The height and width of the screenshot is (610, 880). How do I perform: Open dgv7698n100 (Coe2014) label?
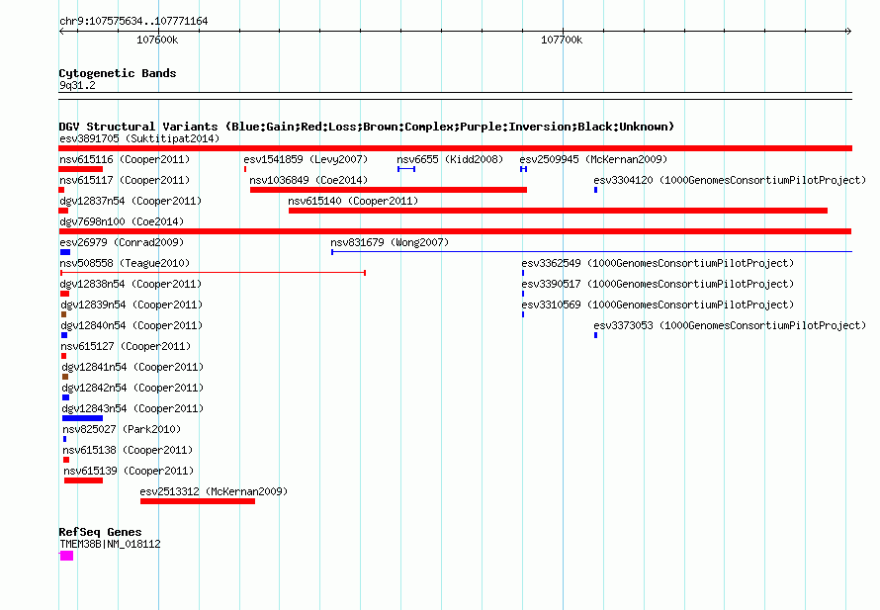pyautogui.click(x=122, y=221)
